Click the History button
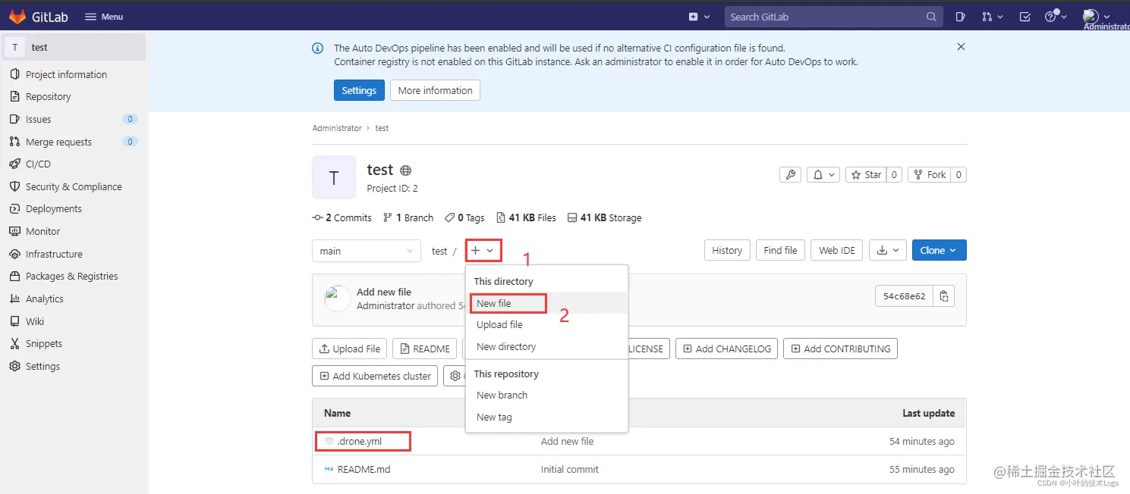 727,250
